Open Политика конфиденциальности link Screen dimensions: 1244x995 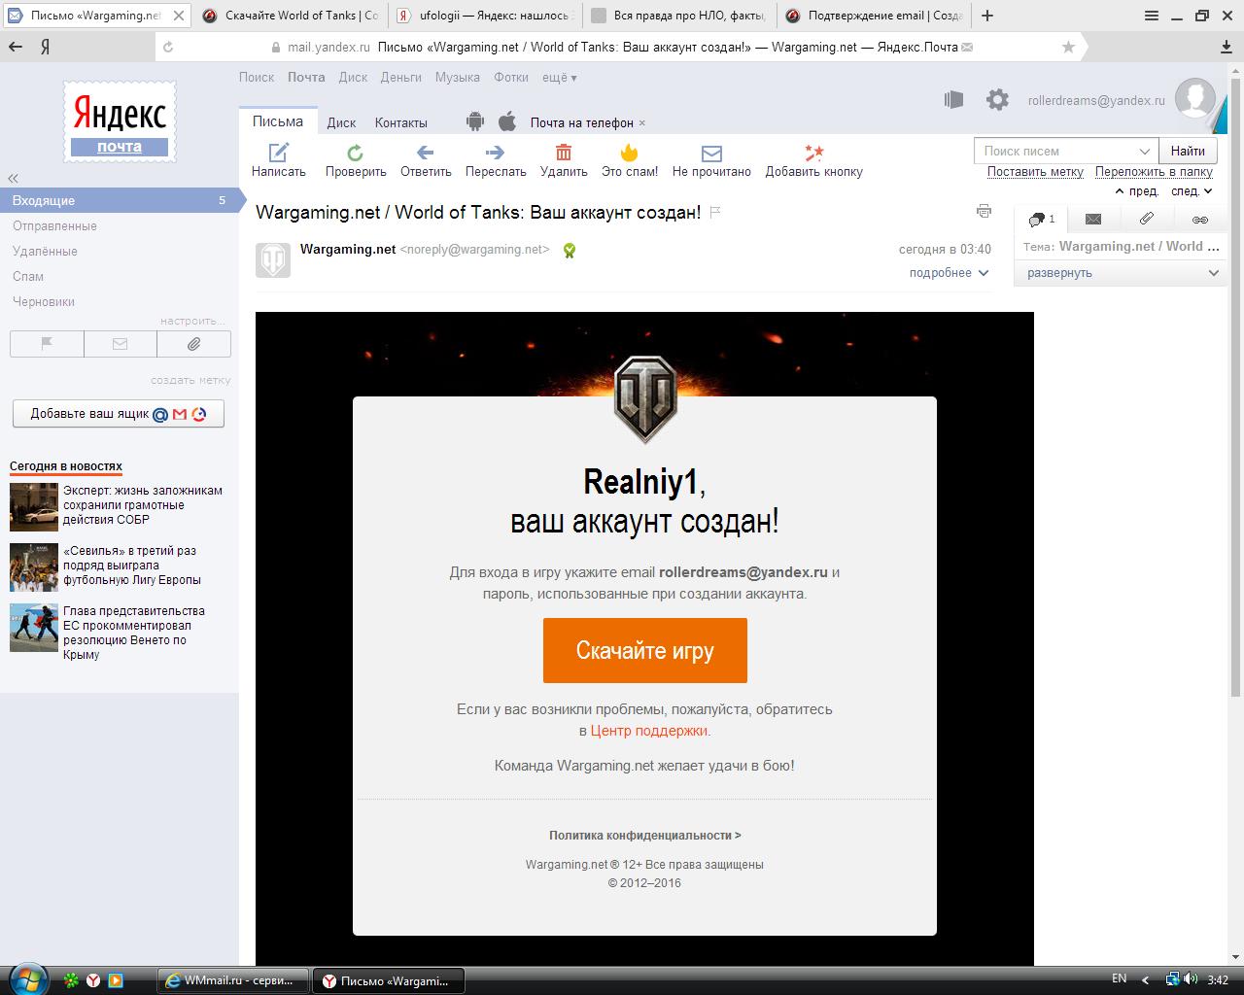[645, 835]
